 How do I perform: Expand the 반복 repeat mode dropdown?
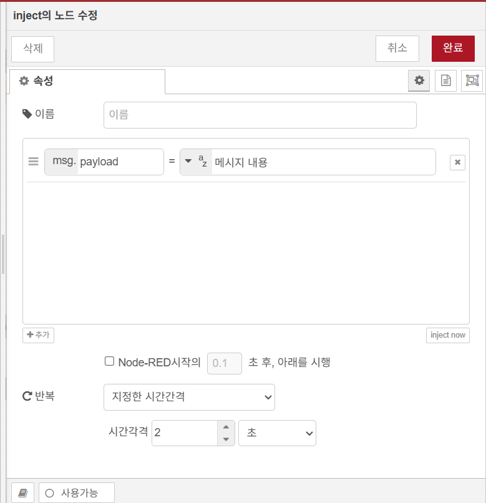pos(189,397)
